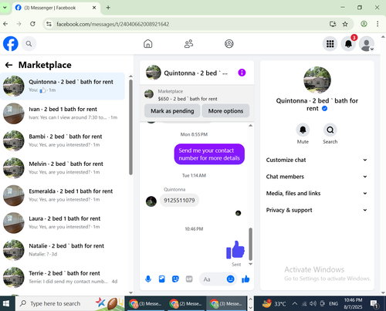Open the emoji picker in composer

coord(230,279)
